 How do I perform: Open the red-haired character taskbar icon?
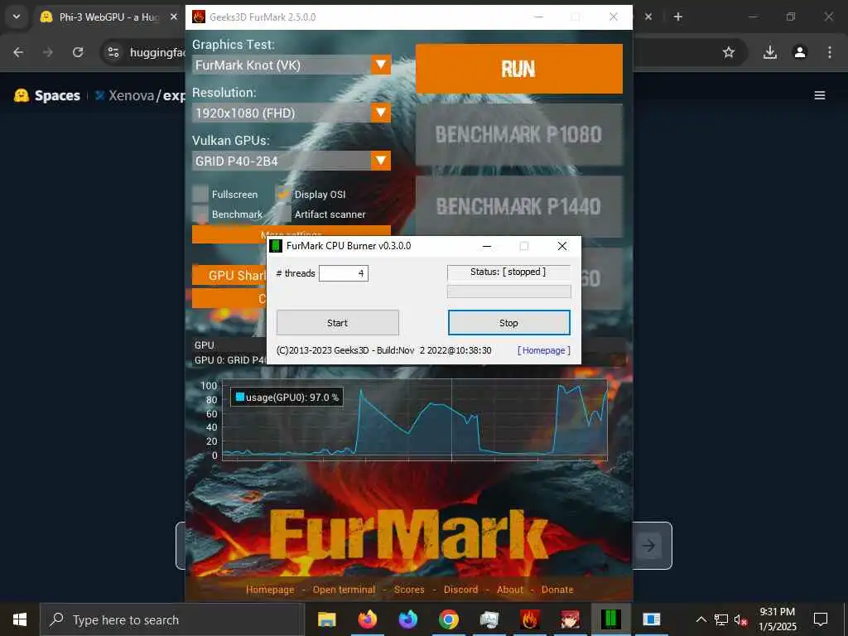click(570, 619)
